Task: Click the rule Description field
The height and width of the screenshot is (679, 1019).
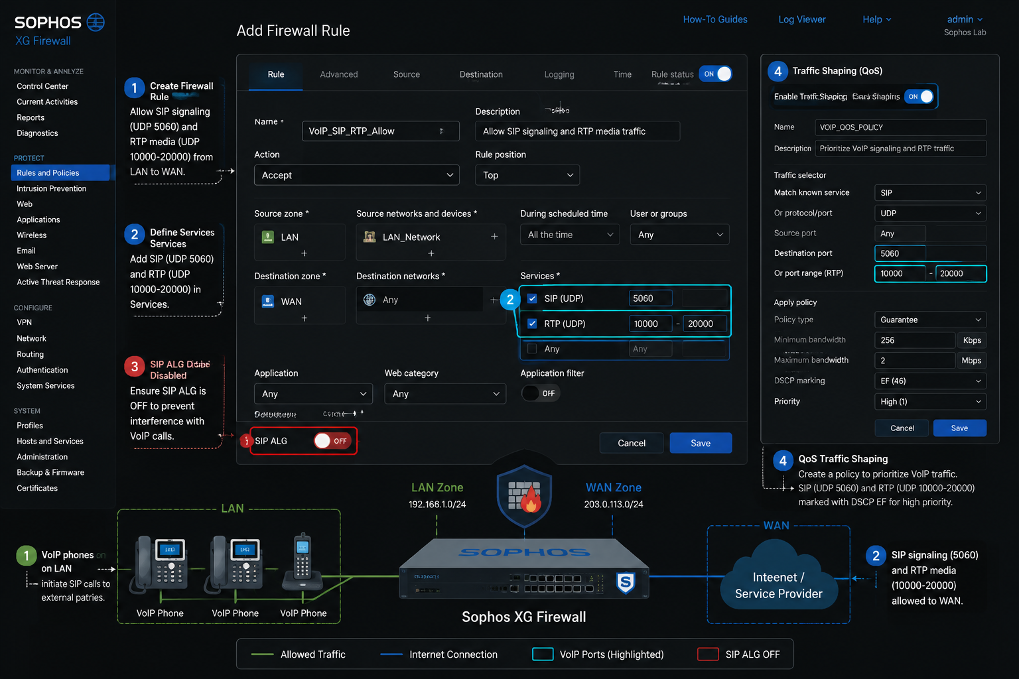Action: pyautogui.click(x=577, y=131)
